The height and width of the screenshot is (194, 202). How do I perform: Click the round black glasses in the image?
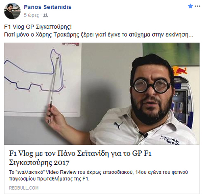(x=151, y=86)
